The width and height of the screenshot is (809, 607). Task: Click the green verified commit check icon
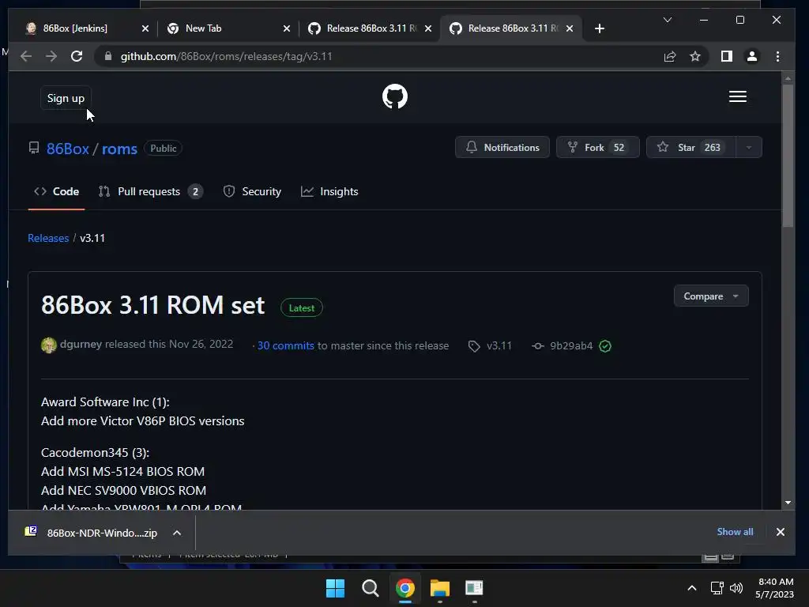[605, 346]
